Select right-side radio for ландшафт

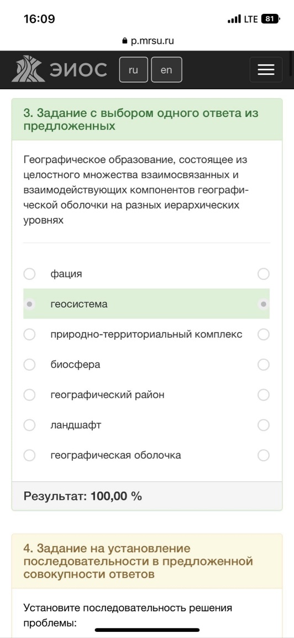(264, 425)
